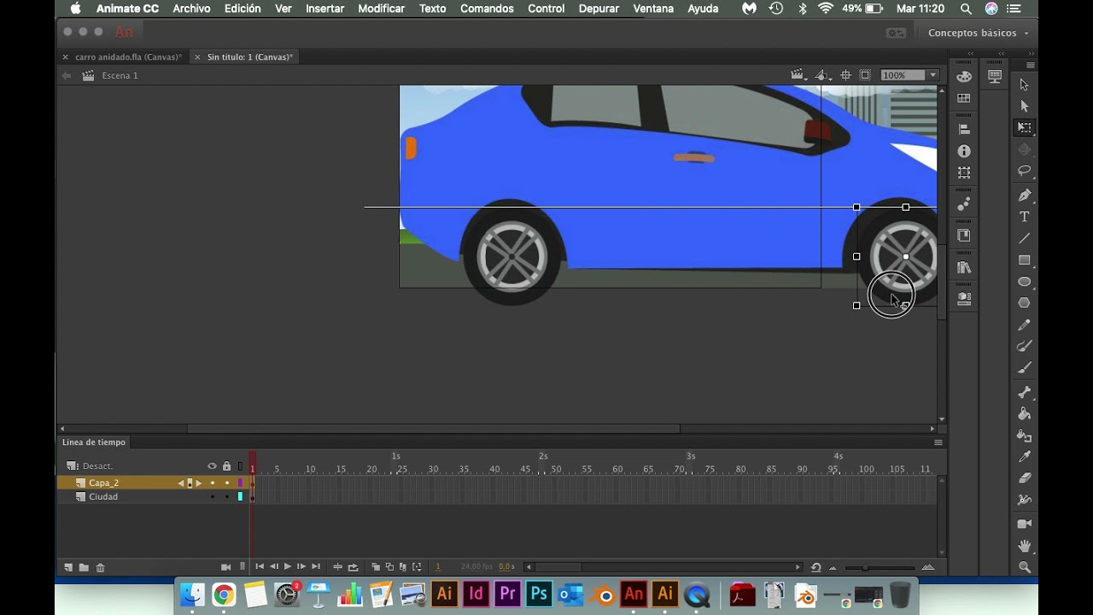Select the Paint Brush tool
The height and width of the screenshot is (615, 1093).
tap(1024, 346)
